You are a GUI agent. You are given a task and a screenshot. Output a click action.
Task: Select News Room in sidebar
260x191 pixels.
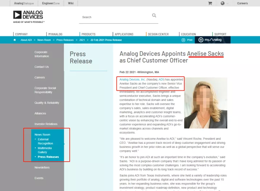42,135
